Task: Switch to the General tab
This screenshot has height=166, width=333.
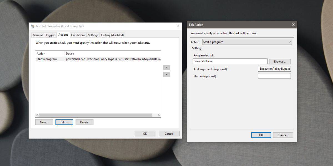Action: (38, 35)
